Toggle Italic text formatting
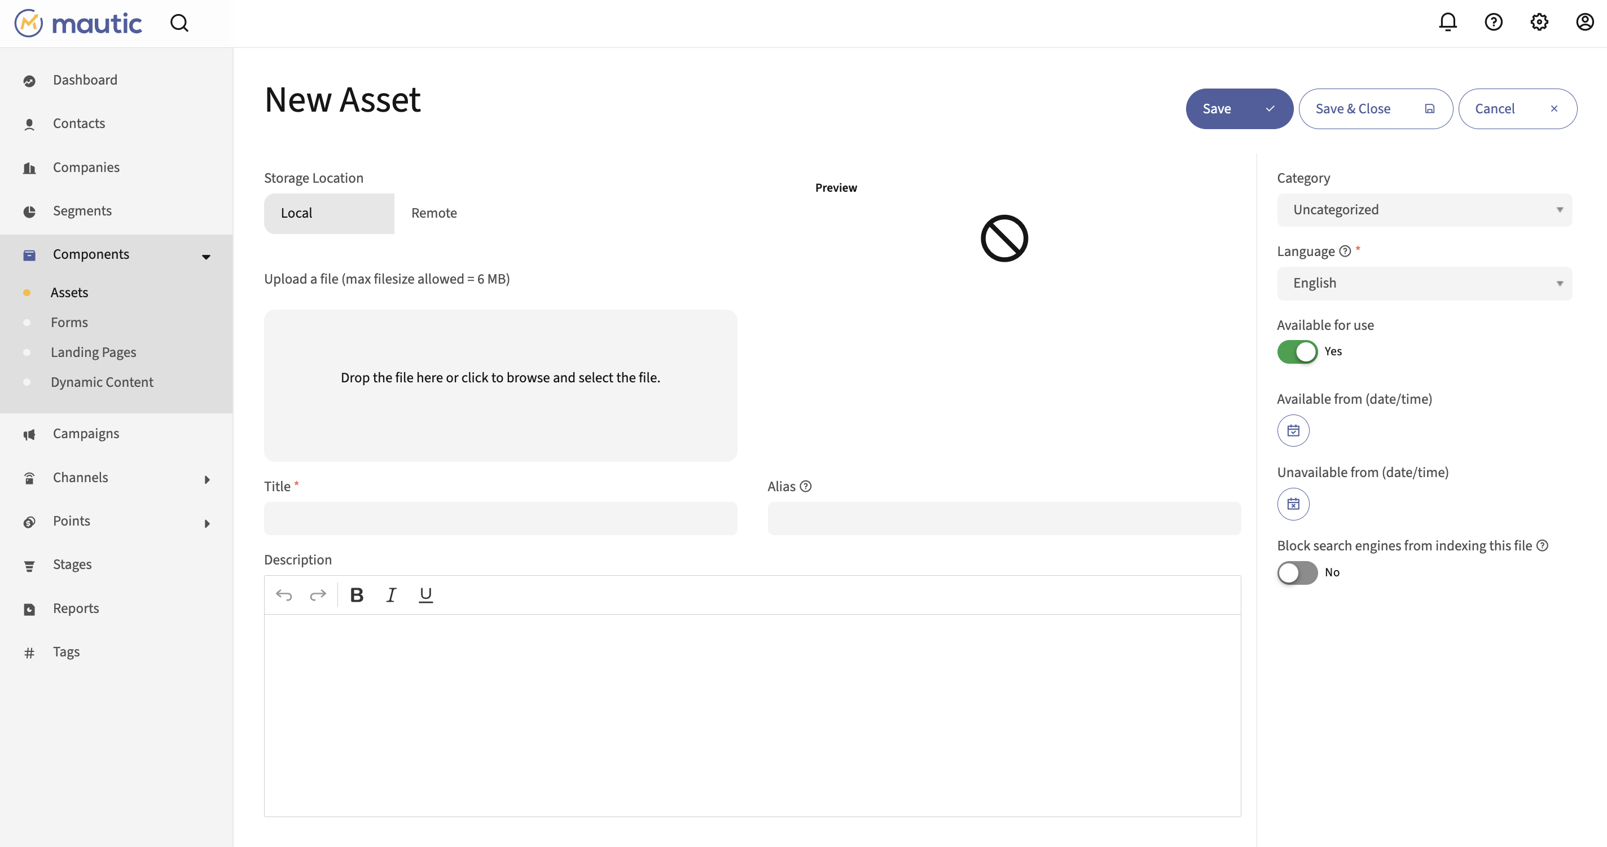This screenshot has height=847, width=1607. (391, 595)
